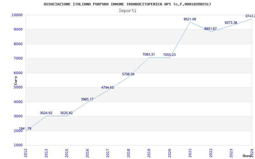The image size is (255, 159).
Task: Click the x-axis year 2018
Action: tap(128, 153)
